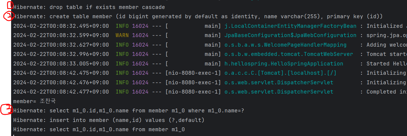The image size is (407, 136).
Task: Click the timestamp 2024-02-22T00:08:42.475+09:00
Action: click(x=61, y=73)
